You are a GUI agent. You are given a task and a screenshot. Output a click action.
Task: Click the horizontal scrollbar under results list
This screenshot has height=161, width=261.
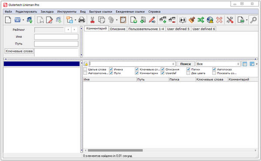[115, 151]
